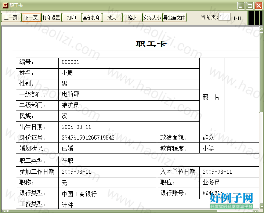The width and height of the screenshot is (264, 213).
Task: Click the gender value 男
Action: click(x=64, y=83)
